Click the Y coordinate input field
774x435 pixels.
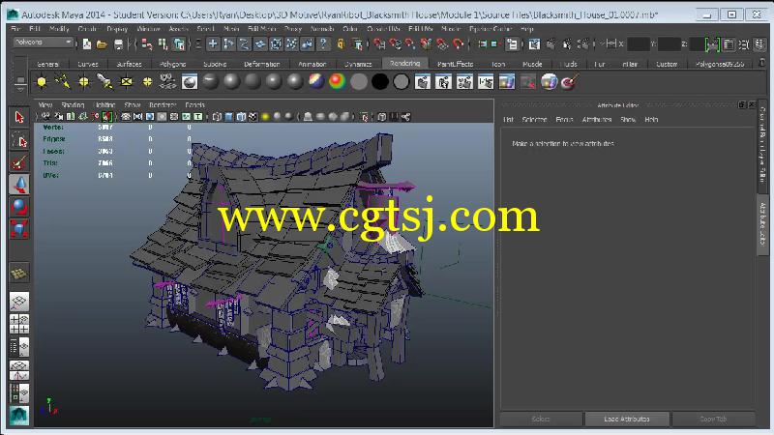(x=670, y=44)
